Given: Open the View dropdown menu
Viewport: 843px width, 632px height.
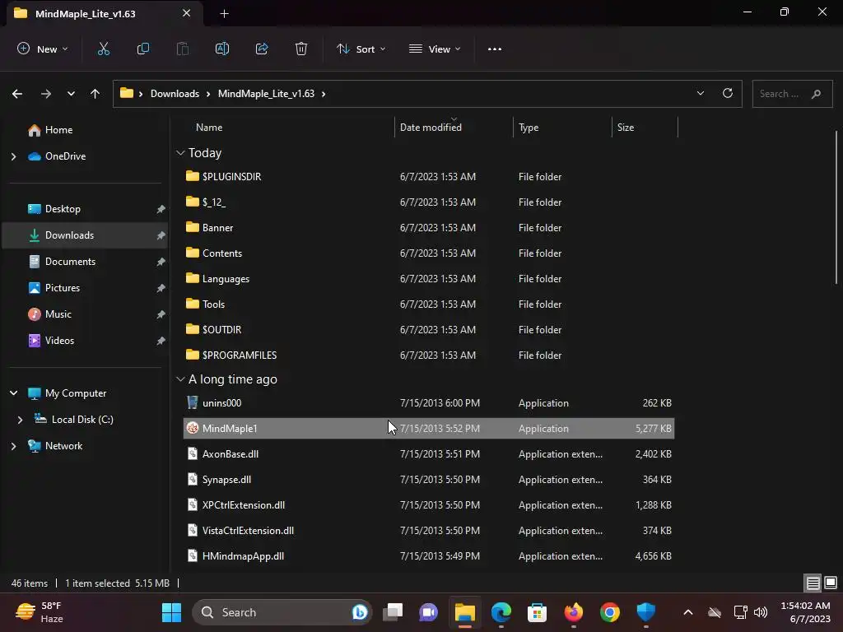Looking at the screenshot, I should (x=435, y=49).
